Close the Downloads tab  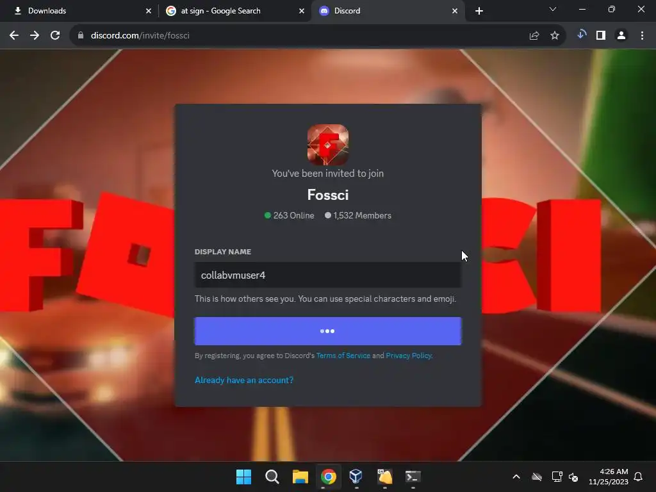pyautogui.click(x=149, y=11)
